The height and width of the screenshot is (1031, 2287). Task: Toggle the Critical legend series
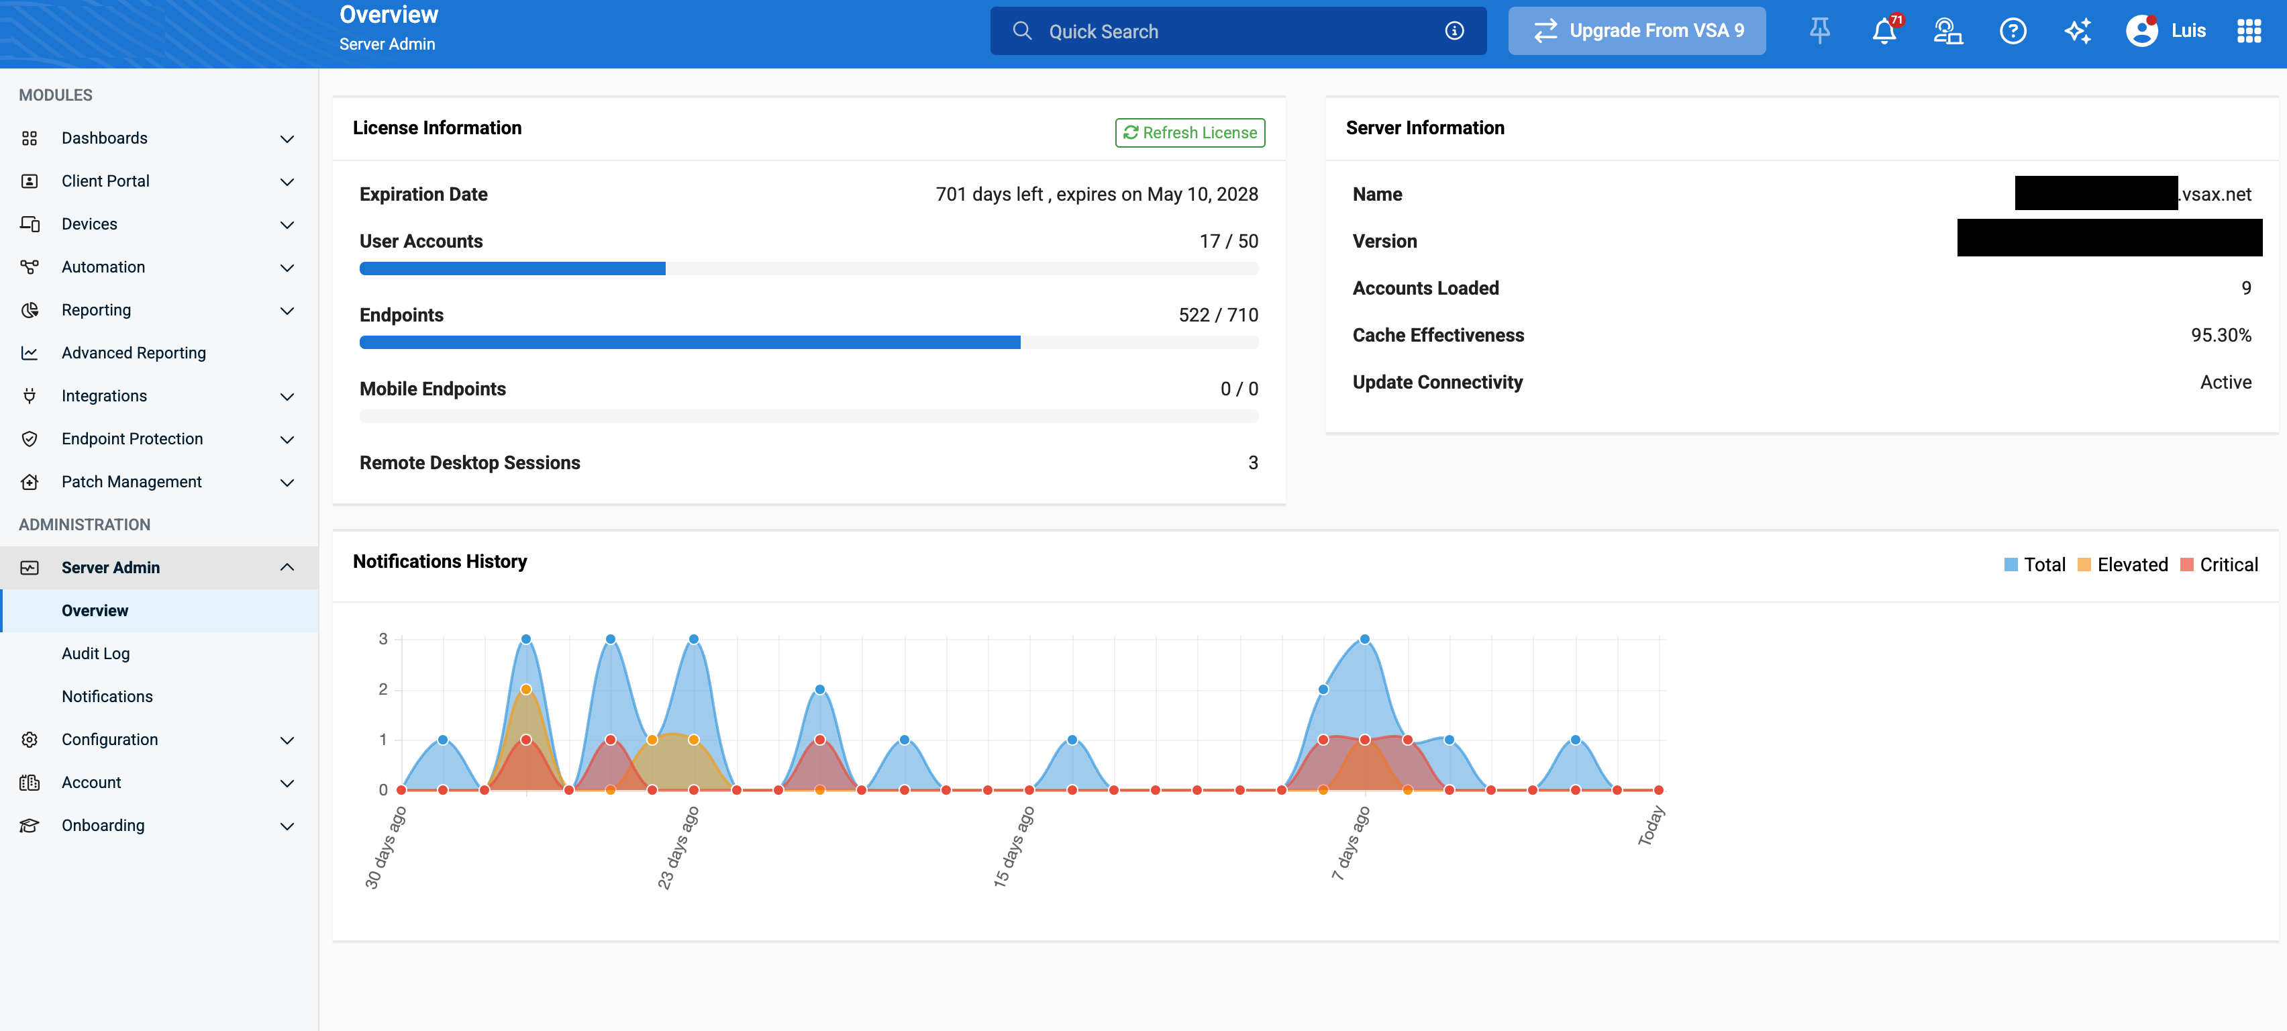coord(2219,564)
